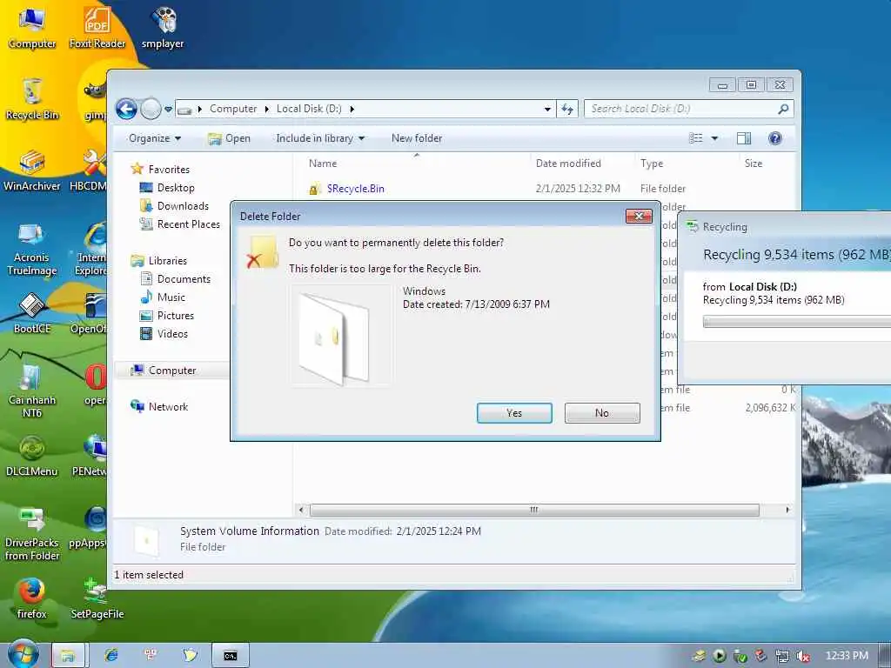Go forward in Explorer window
891x668 pixels.
click(151, 109)
